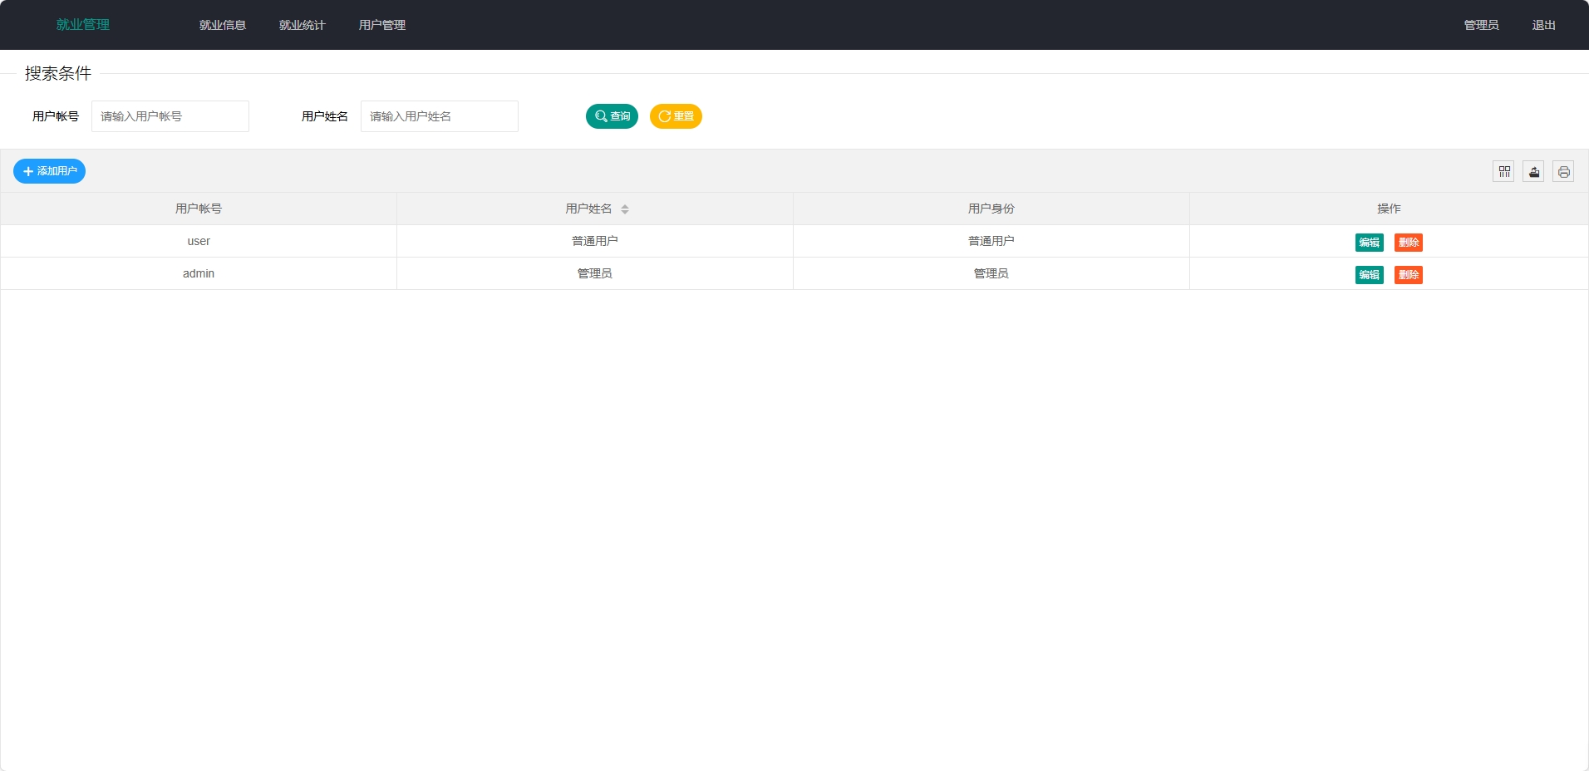Select the admin account cell
Image resolution: width=1589 pixels, height=771 pixels.
tap(199, 273)
